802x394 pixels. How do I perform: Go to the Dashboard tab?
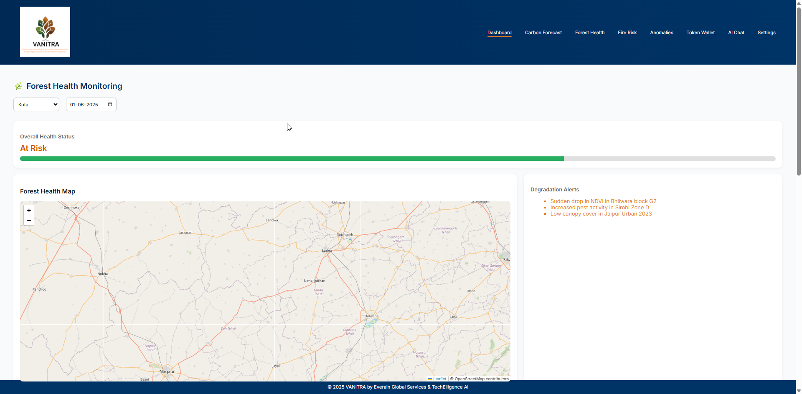coord(499,33)
